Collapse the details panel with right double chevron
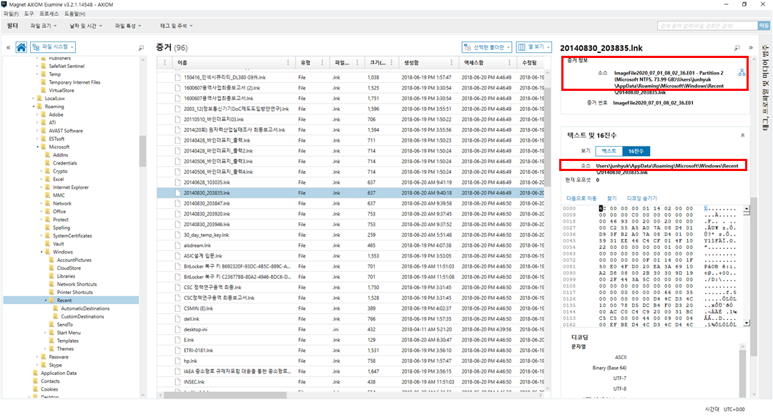Image resolution: width=773 pixels, height=420 pixels. [x=751, y=47]
